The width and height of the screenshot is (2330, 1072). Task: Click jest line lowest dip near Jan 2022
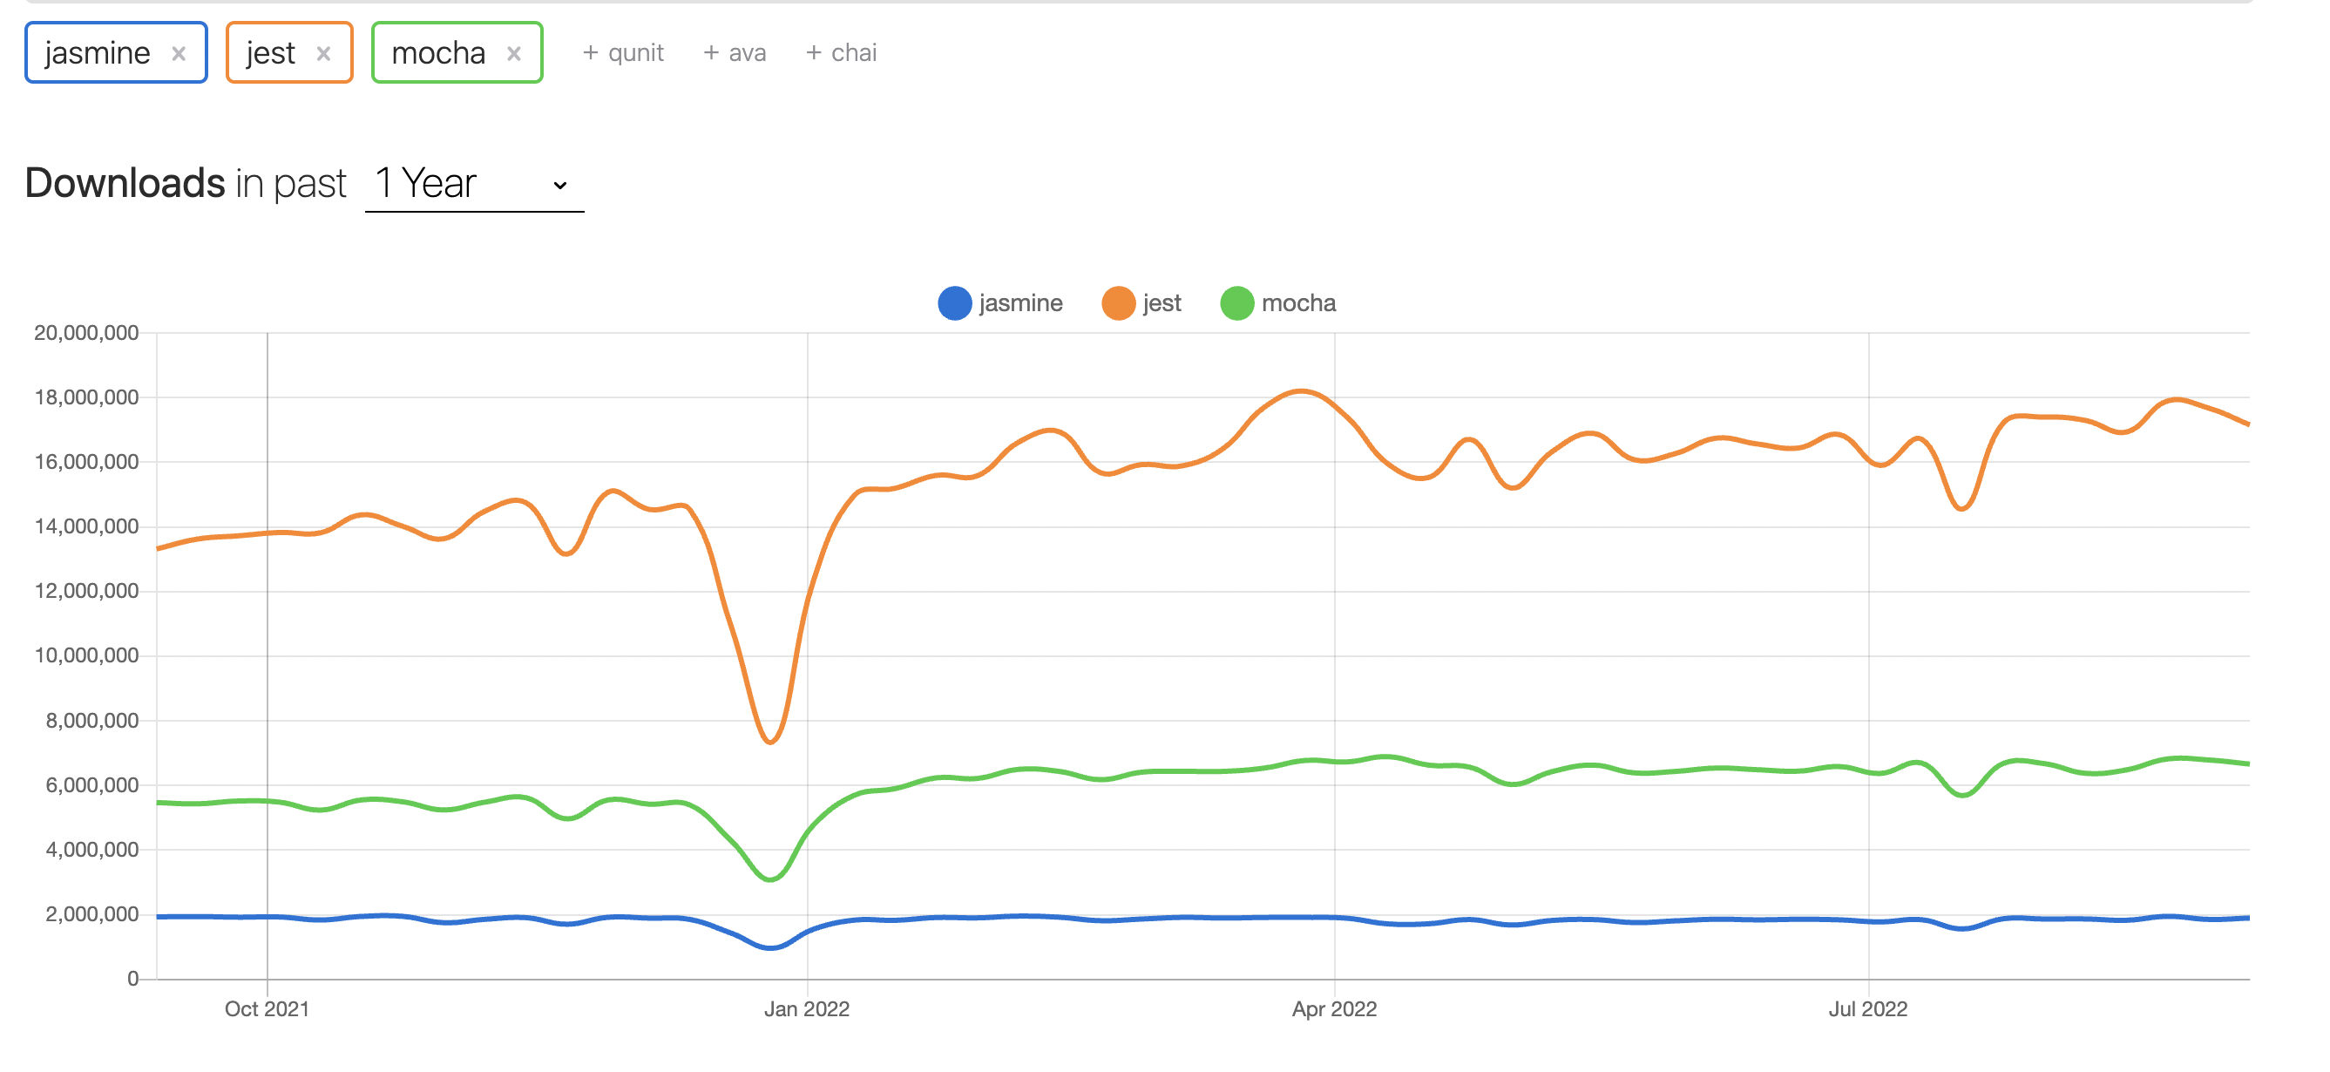(769, 742)
